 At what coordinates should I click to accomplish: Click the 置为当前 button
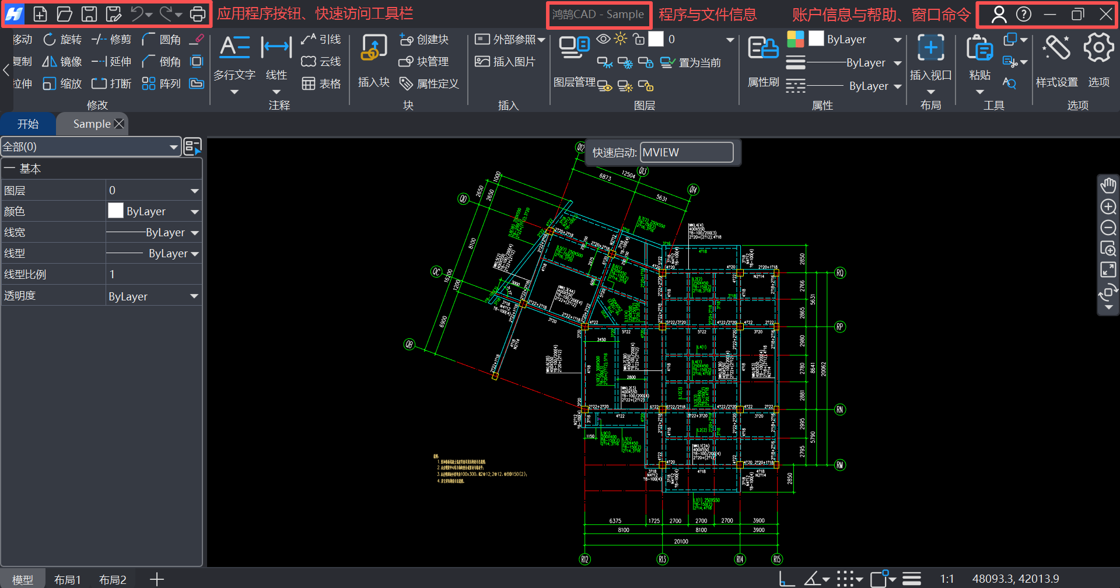[691, 62]
